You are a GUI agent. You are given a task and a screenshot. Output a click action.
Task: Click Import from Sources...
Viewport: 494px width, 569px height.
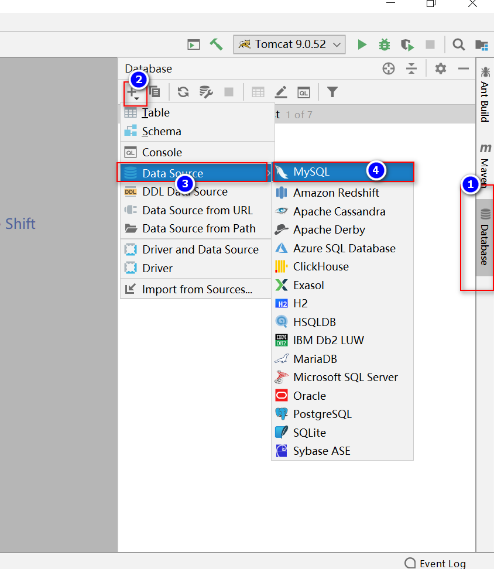click(x=196, y=289)
